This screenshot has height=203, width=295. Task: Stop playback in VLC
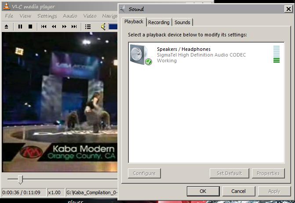pos(30,27)
